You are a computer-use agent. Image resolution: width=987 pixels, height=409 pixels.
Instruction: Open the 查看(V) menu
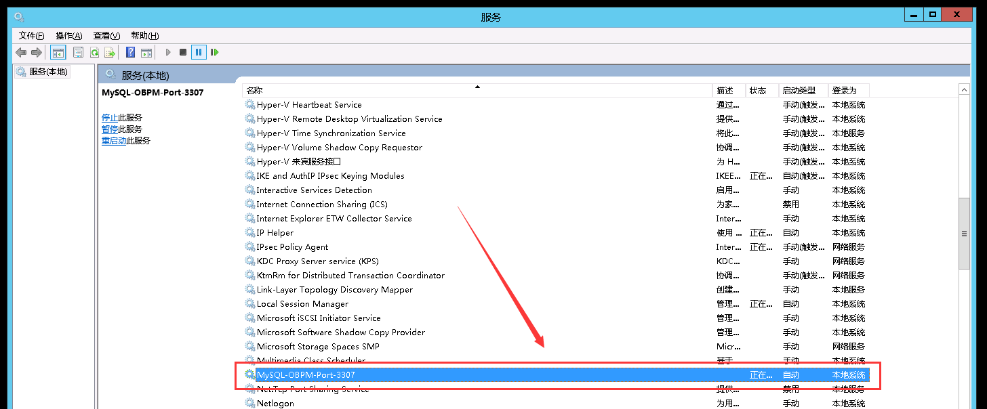pyautogui.click(x=106, y=36)
